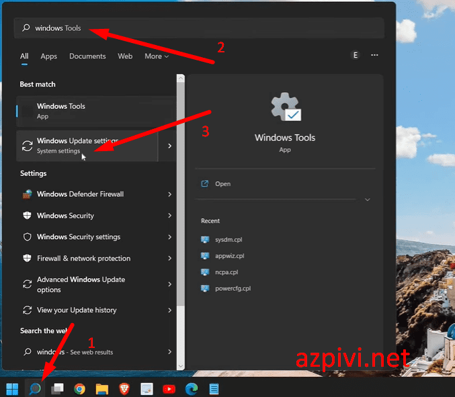Click the sysdm.cpl file icon
This screenshot has height=397, width=455.
click(x=205, y=240)
